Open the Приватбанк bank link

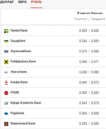point(19,30)
